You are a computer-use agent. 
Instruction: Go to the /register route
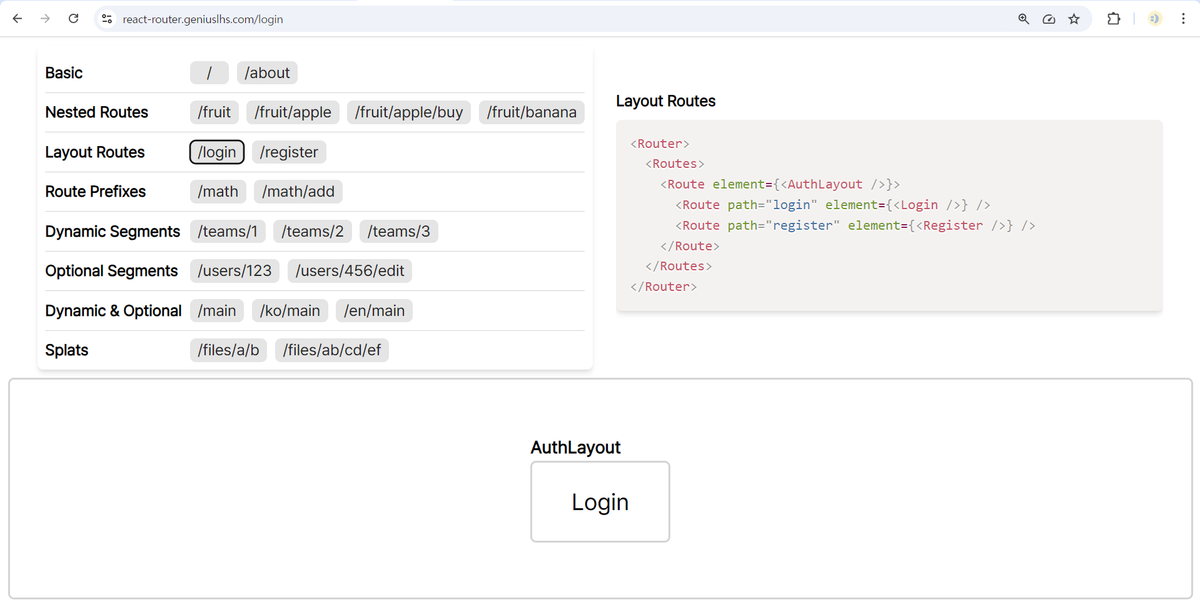pyautogui.click(x=288, y=152)
